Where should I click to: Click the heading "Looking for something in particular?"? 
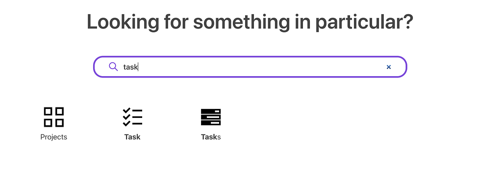pyautogui.click(x=250, y=22)
